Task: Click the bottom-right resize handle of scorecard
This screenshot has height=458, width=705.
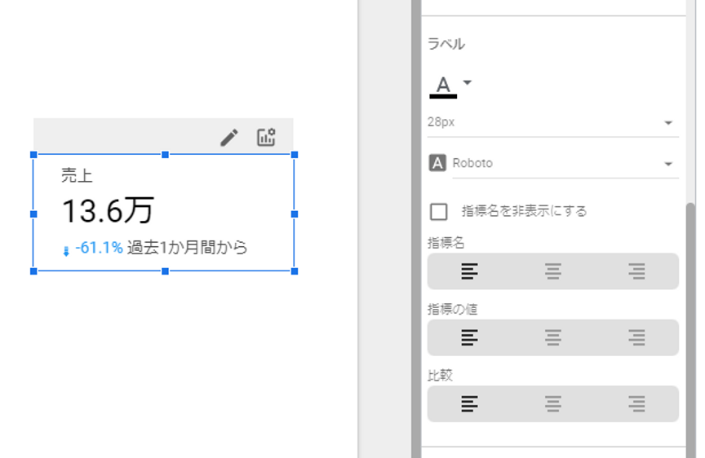Action: click(x=295, y=271)
